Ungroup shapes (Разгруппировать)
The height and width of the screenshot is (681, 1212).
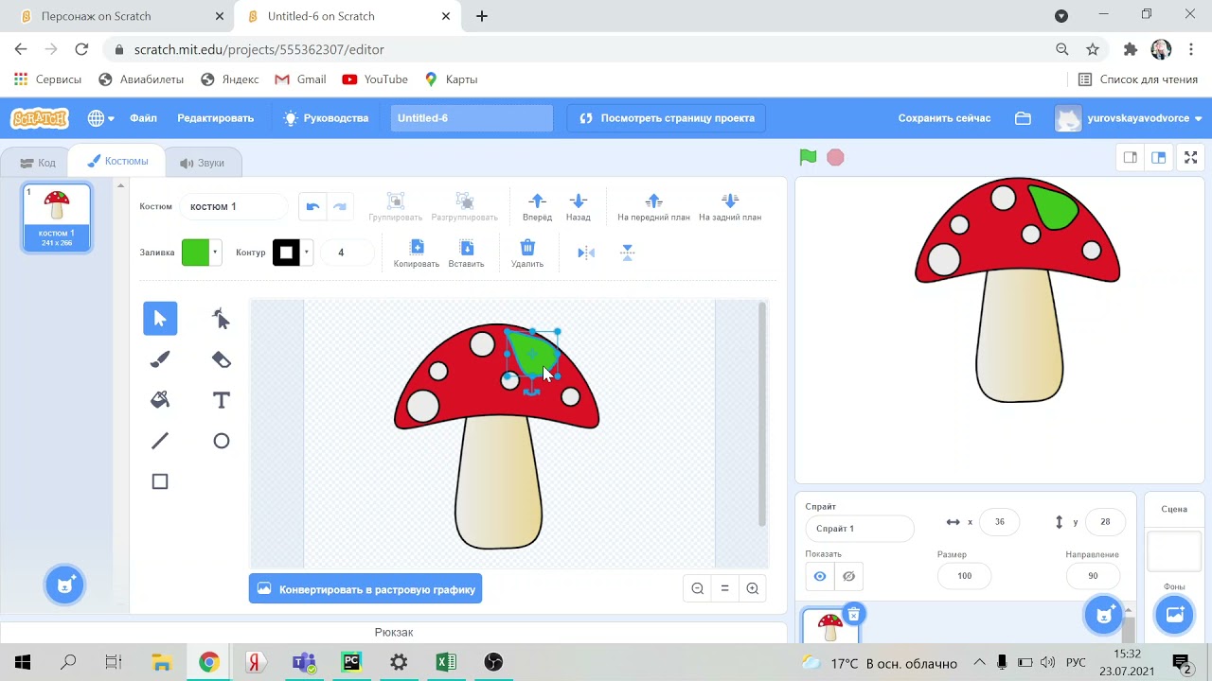pos(464,206)
